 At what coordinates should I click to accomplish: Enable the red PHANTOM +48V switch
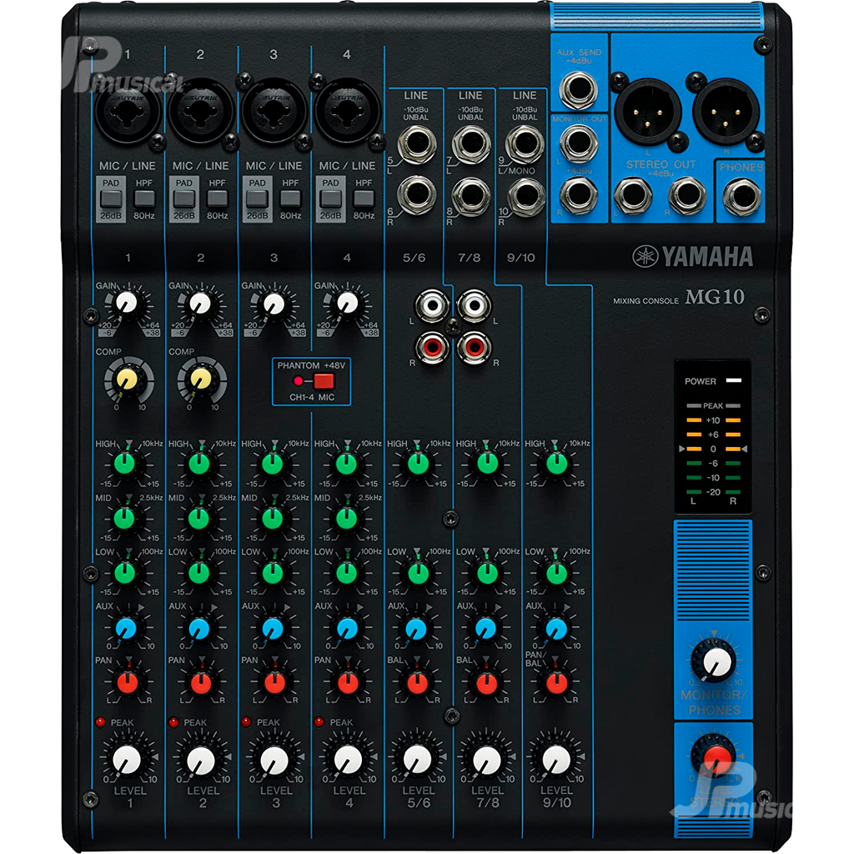click(x=324, y=380)
